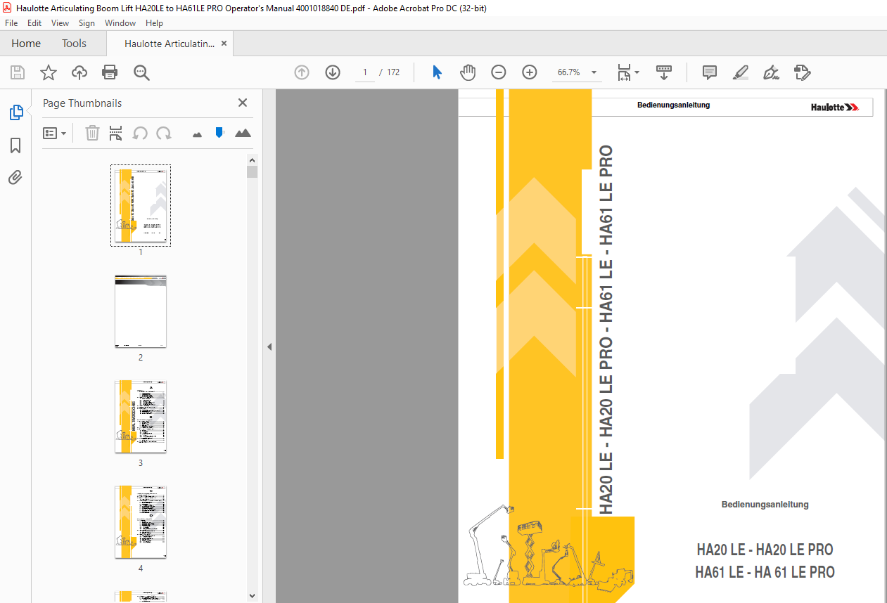Show the Page Thumbnails panel from the sidebar
Screen dimensions: 887x603
tap(15, 112)
